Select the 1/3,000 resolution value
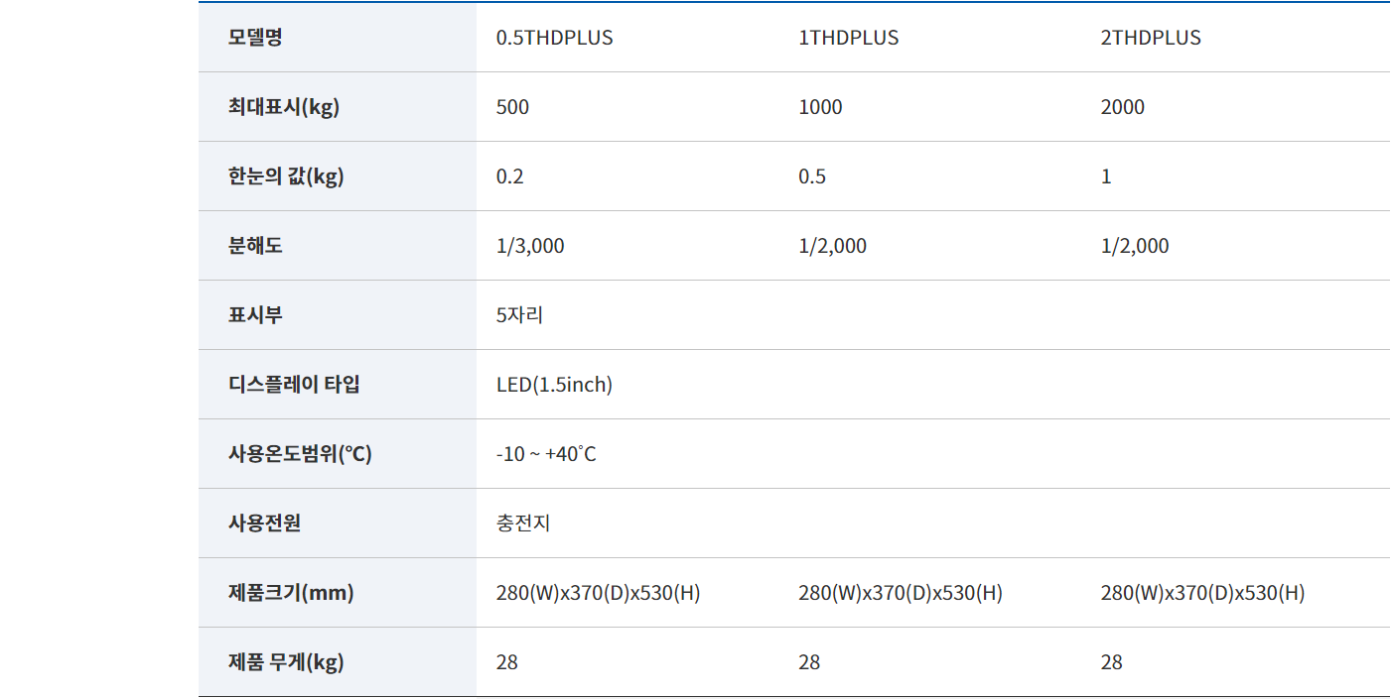 click(530, 246)
